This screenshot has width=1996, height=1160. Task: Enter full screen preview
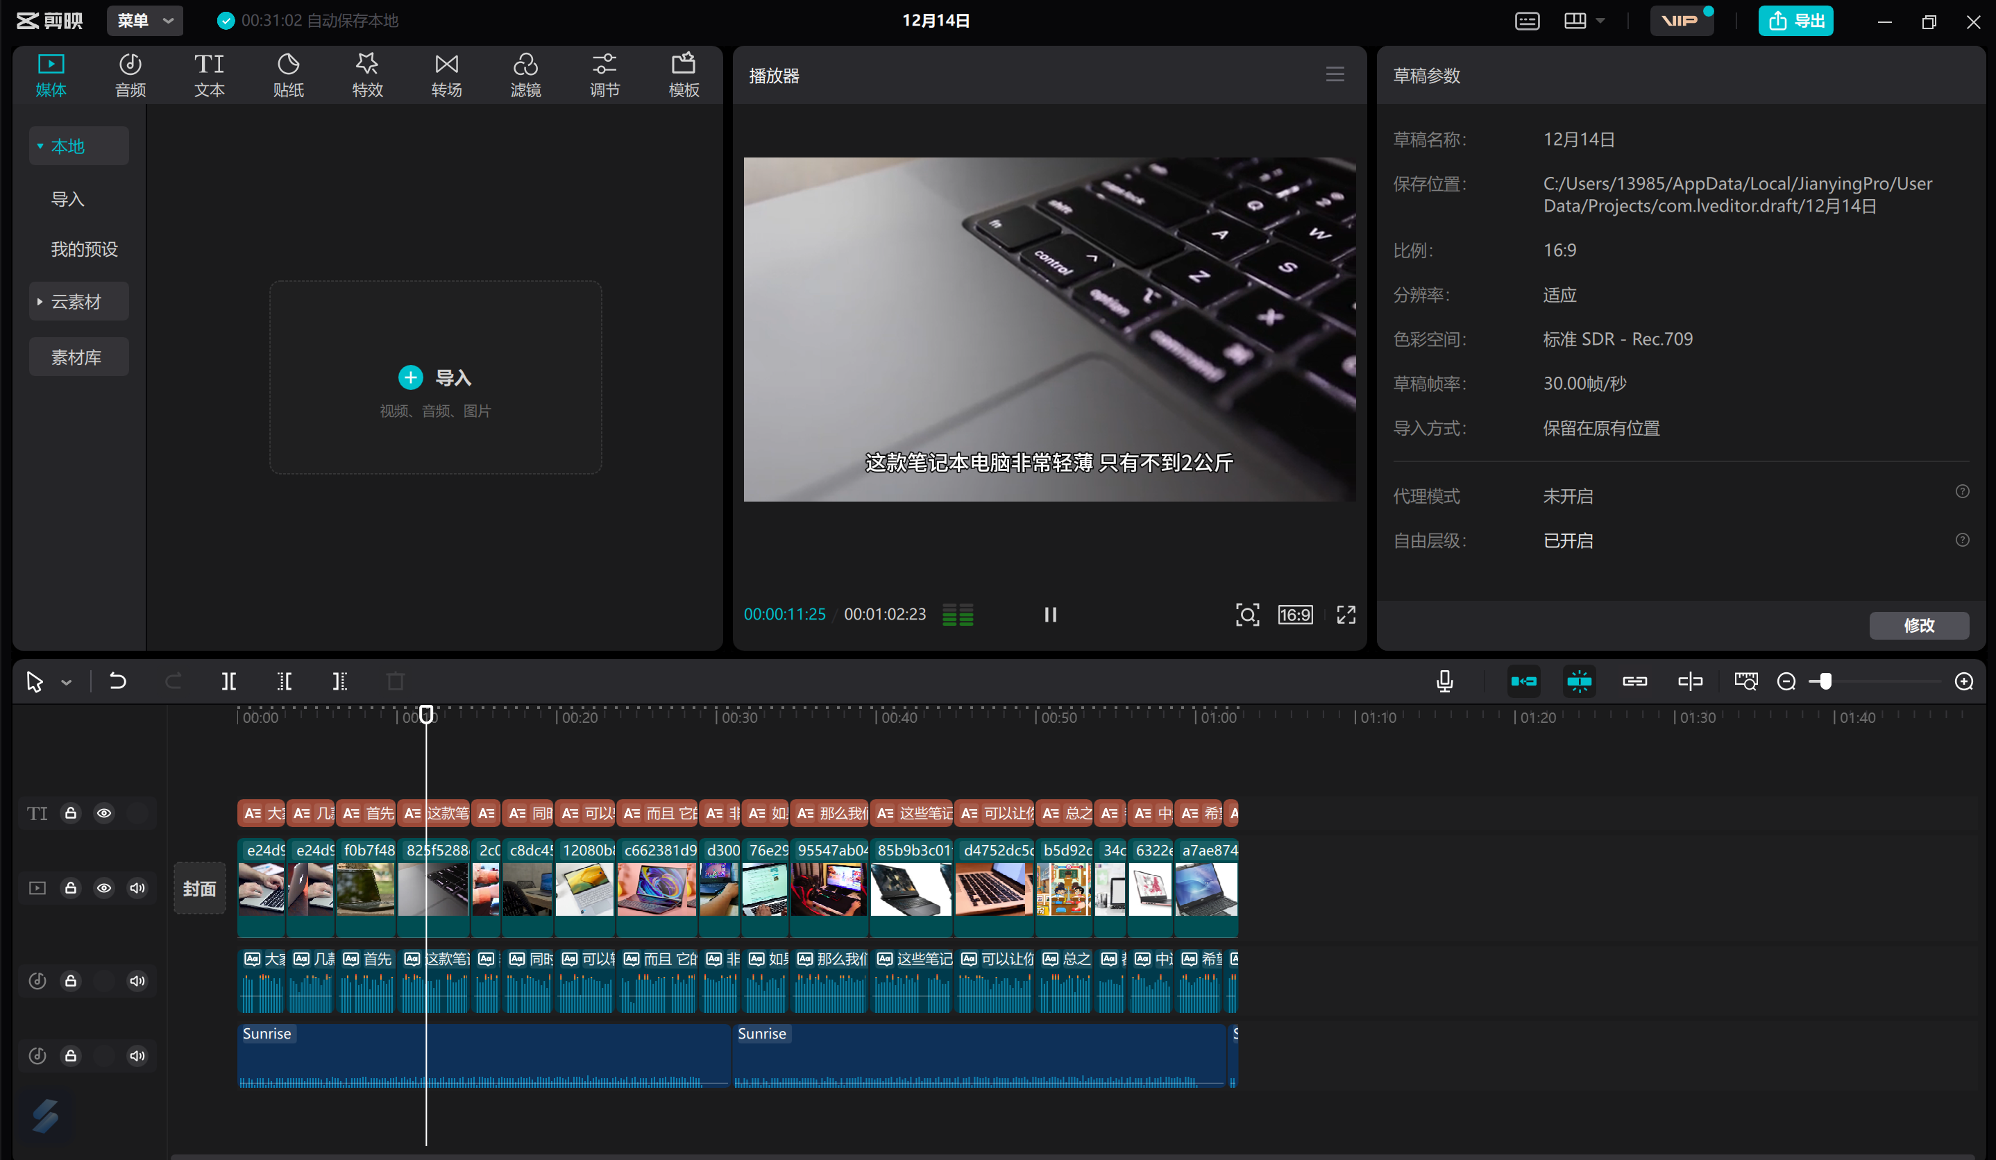pos(1346,615)
